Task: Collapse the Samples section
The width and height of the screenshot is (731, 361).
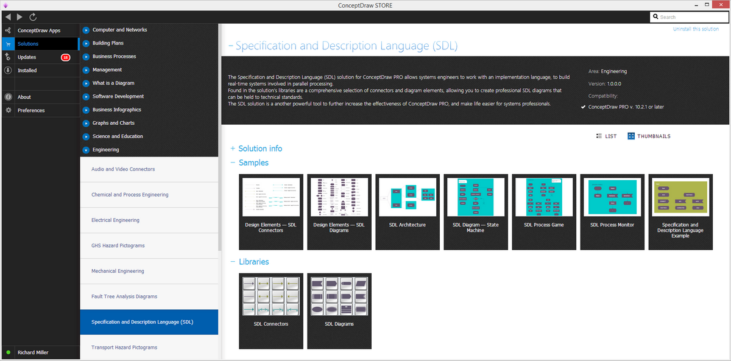Action: point(233,163)
